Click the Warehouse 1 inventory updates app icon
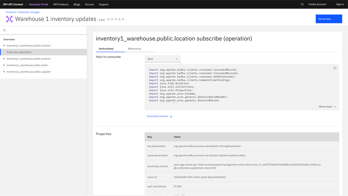The width and height of the screenshot is (348, 196). click(9, 19)
